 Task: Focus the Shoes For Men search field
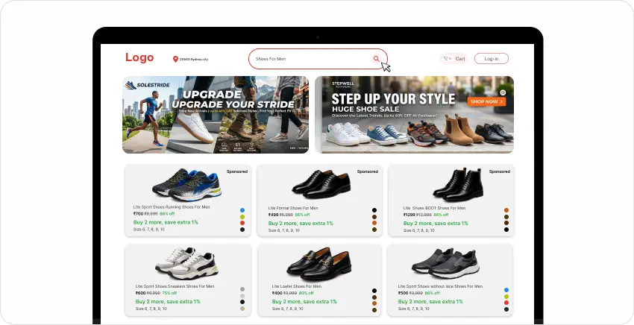318,59
